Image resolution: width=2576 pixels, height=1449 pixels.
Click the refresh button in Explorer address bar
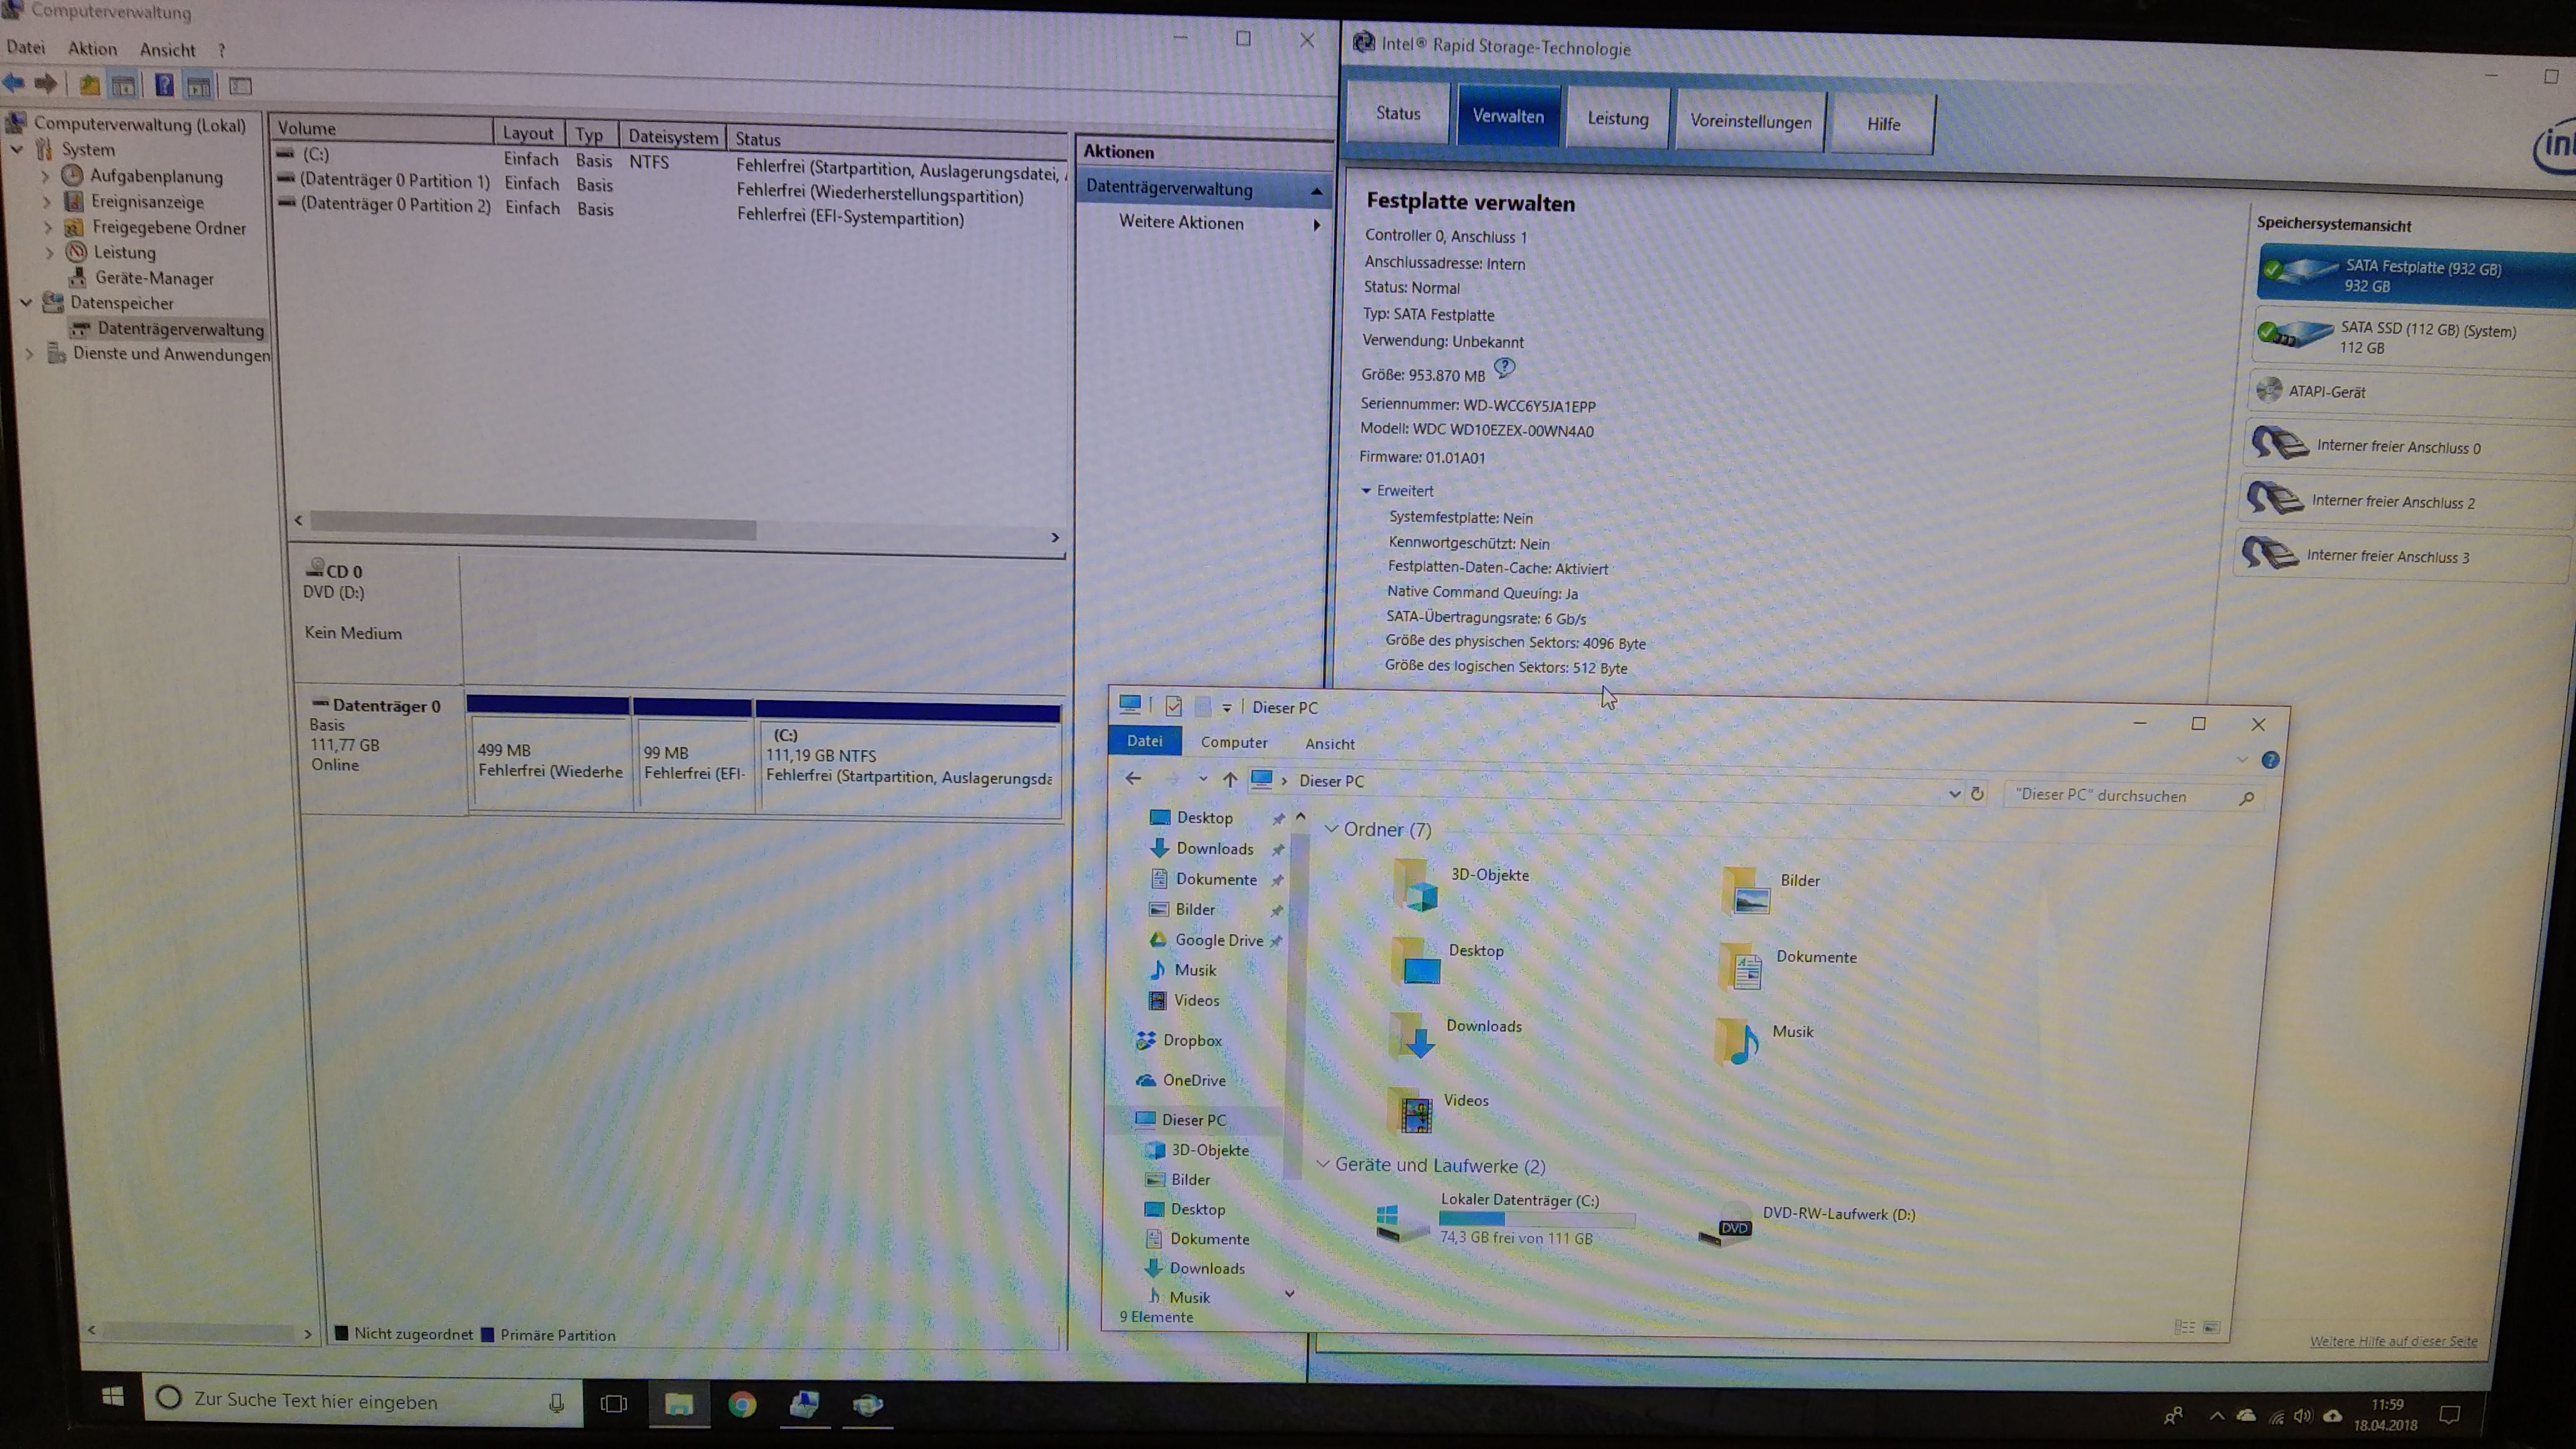1977,794
